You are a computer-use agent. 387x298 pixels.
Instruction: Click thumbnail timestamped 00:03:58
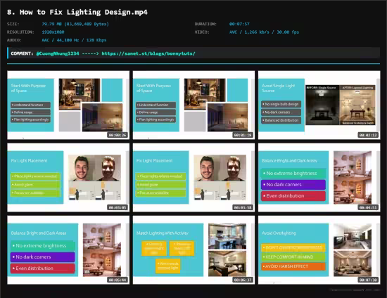tap(193, 178)
